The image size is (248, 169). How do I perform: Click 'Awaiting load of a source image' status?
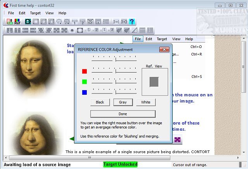click(37, 165)
